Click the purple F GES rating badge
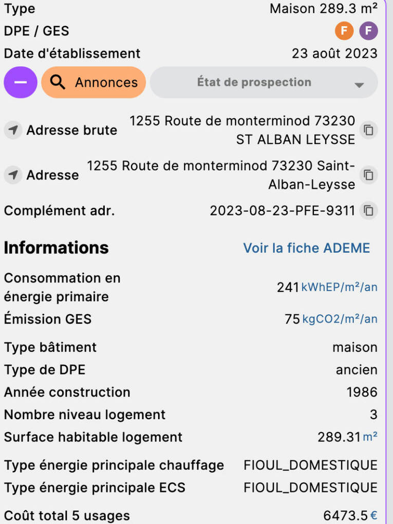This screenshot has width=393, height=524. pyautogui.click(x=368, y=31)
